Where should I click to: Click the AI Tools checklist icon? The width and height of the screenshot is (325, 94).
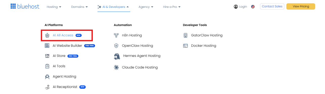(x=47, y=66)
